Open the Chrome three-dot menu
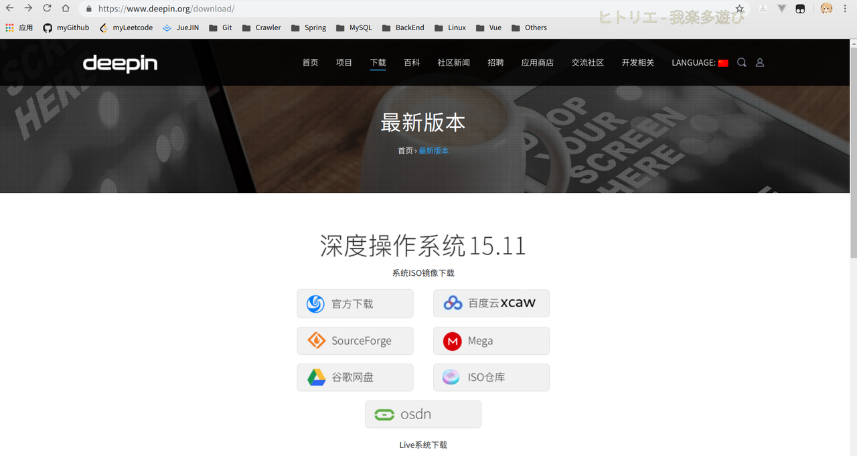Image resolution: width=857 pixels, height=456 pixels. point(846,9)
